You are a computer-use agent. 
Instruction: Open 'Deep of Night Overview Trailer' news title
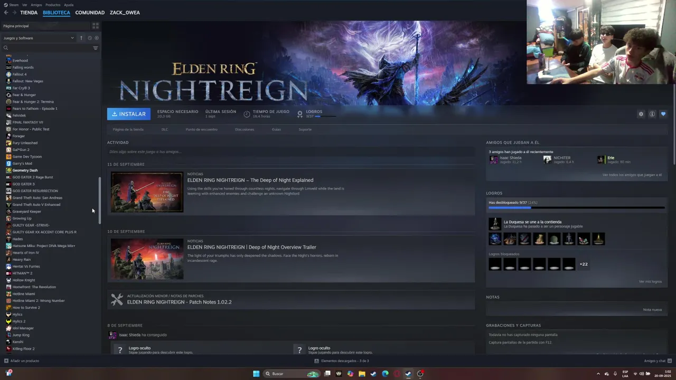coord(251,247)
